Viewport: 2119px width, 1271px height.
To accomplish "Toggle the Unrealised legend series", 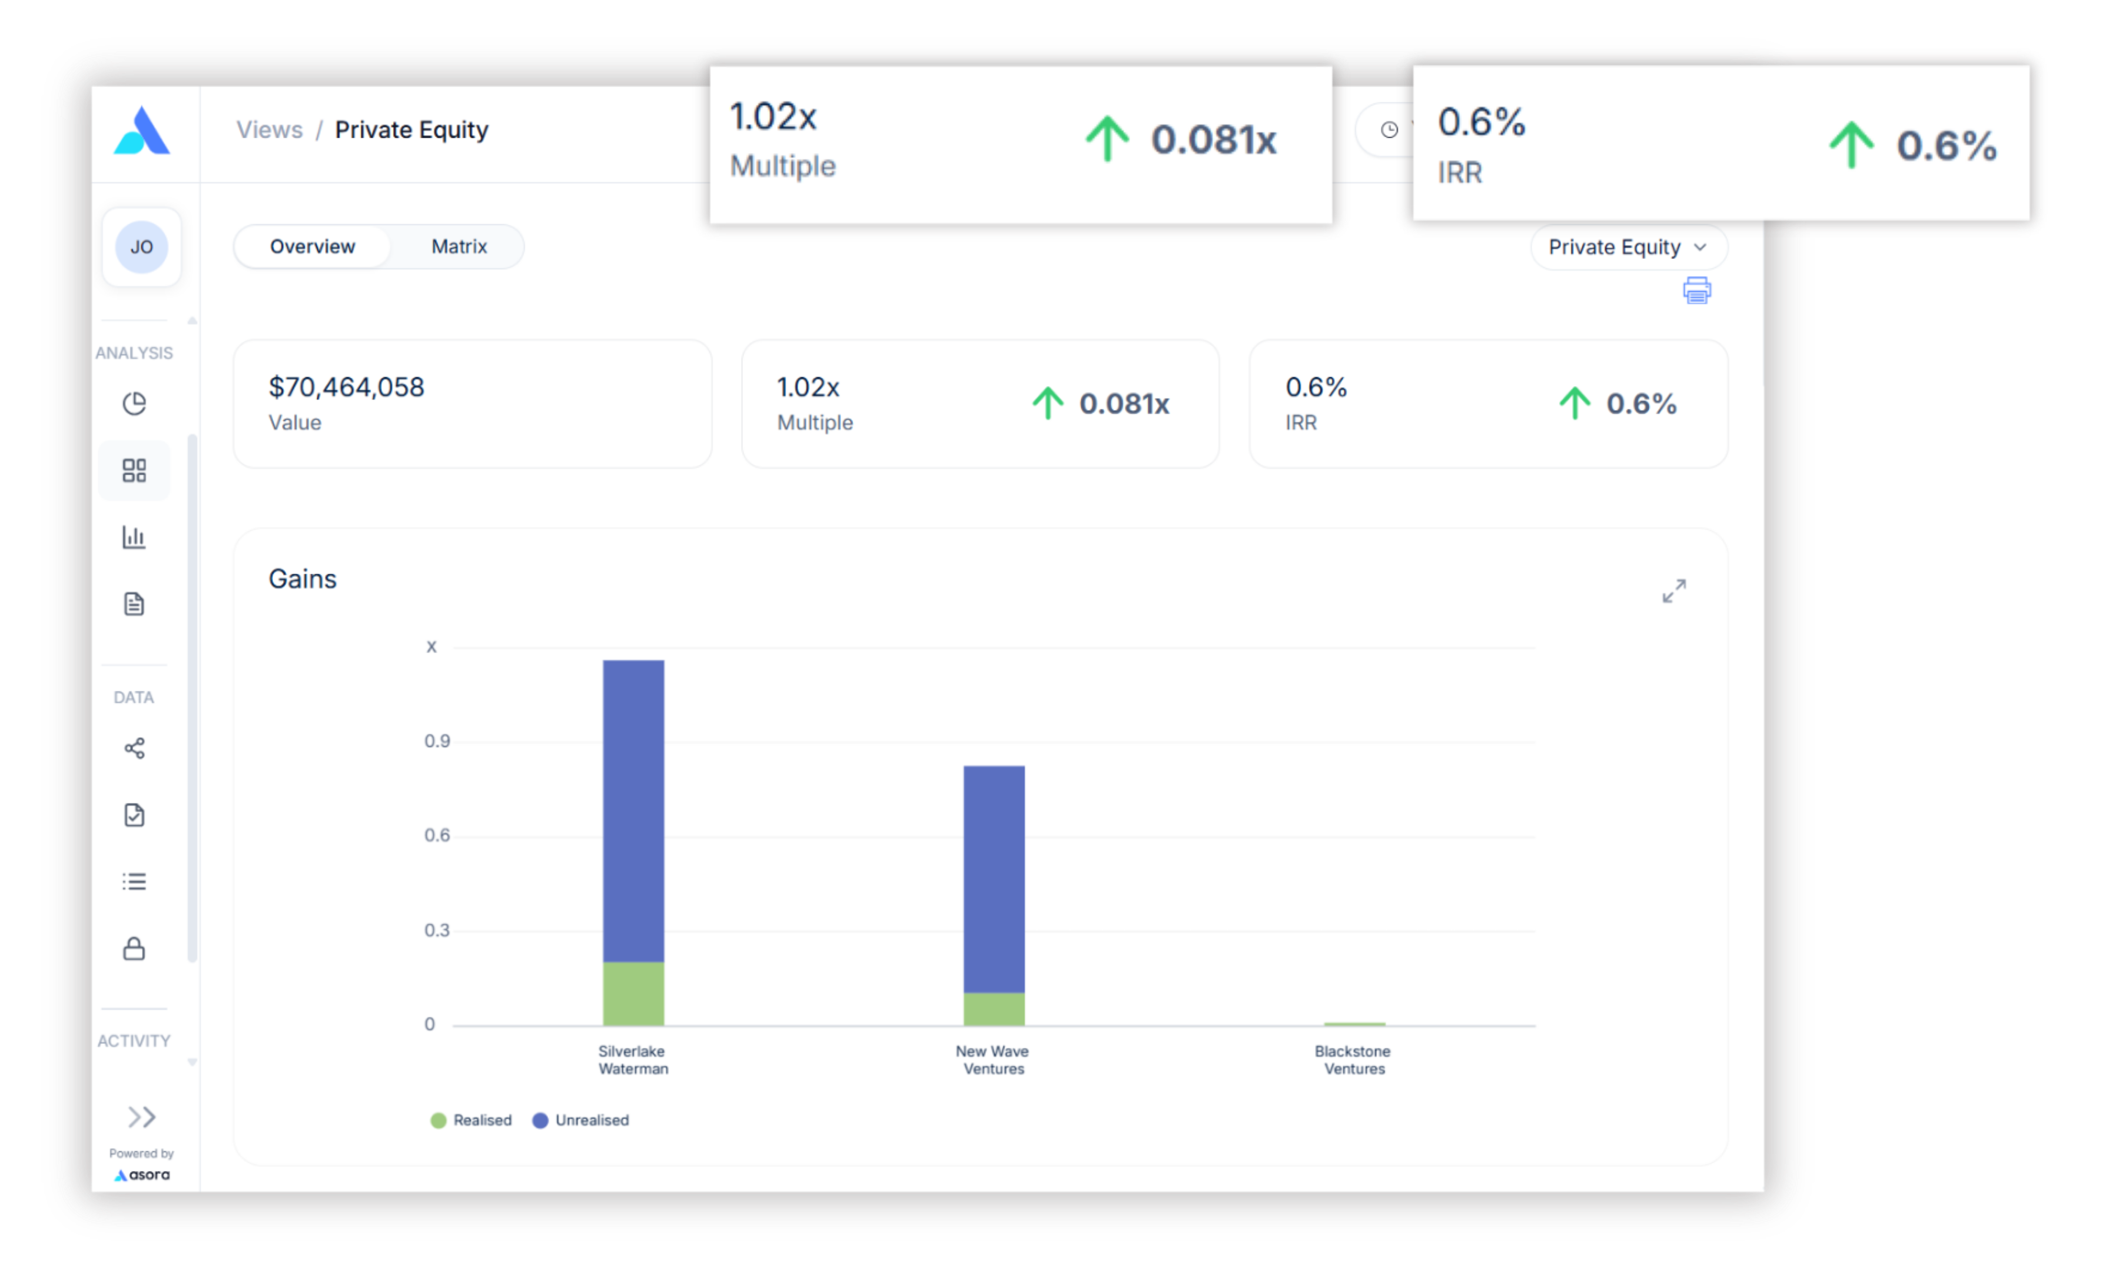I will point(581,1120).
